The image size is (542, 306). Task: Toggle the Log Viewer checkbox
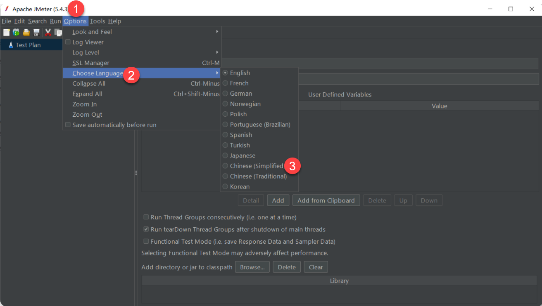pyautogui.click(x=68, y=42)
